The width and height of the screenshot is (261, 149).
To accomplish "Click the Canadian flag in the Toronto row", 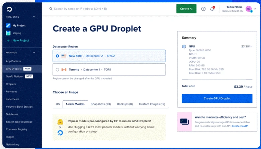I will pyautogui.click(x=64, y=69).
